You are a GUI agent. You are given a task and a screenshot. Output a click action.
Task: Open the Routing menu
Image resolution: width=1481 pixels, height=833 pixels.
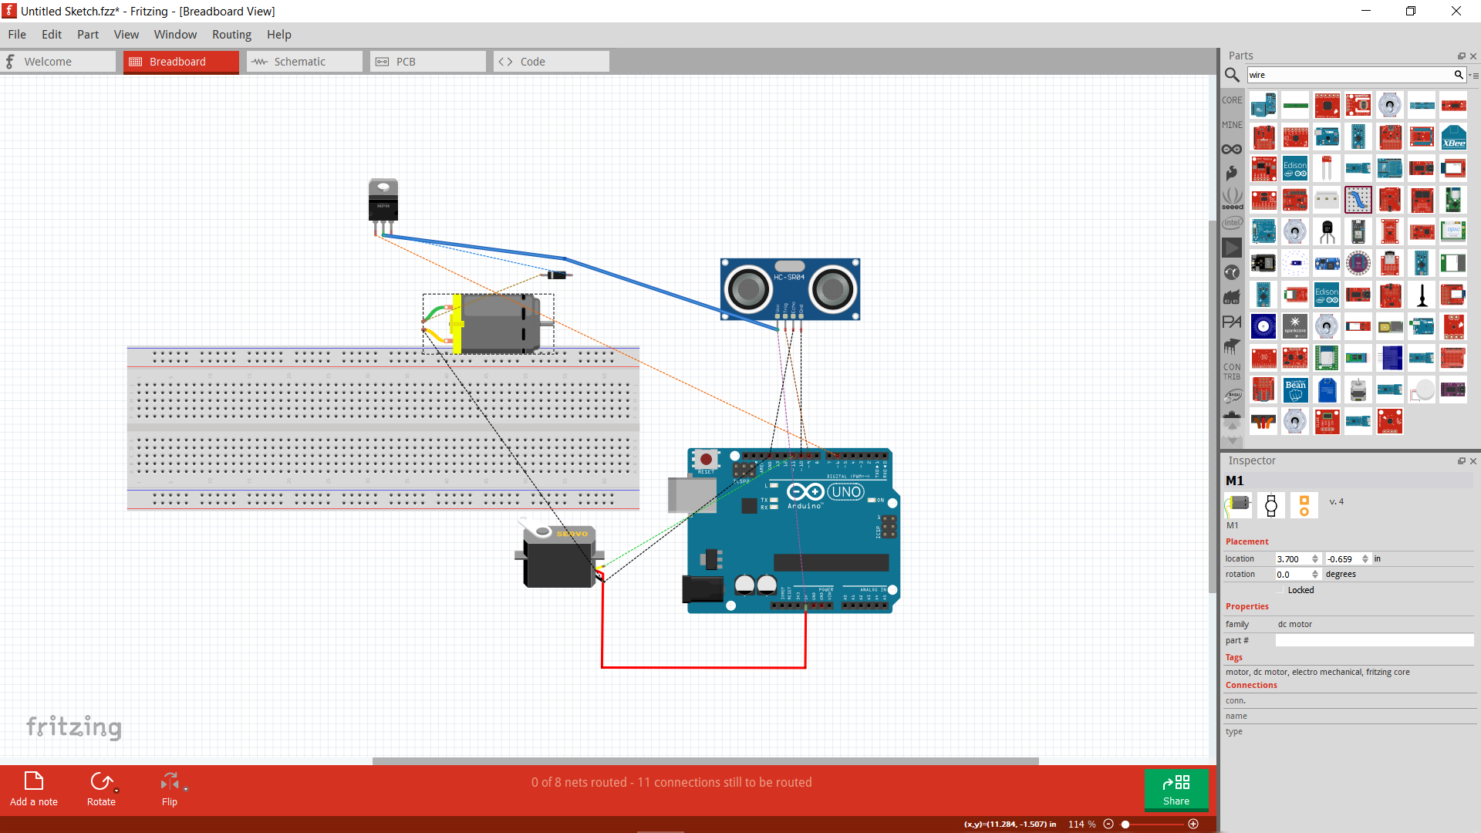pyautogui.click(x=231, y=34)
